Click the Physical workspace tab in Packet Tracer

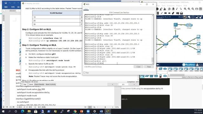click(x=159, y=17)
